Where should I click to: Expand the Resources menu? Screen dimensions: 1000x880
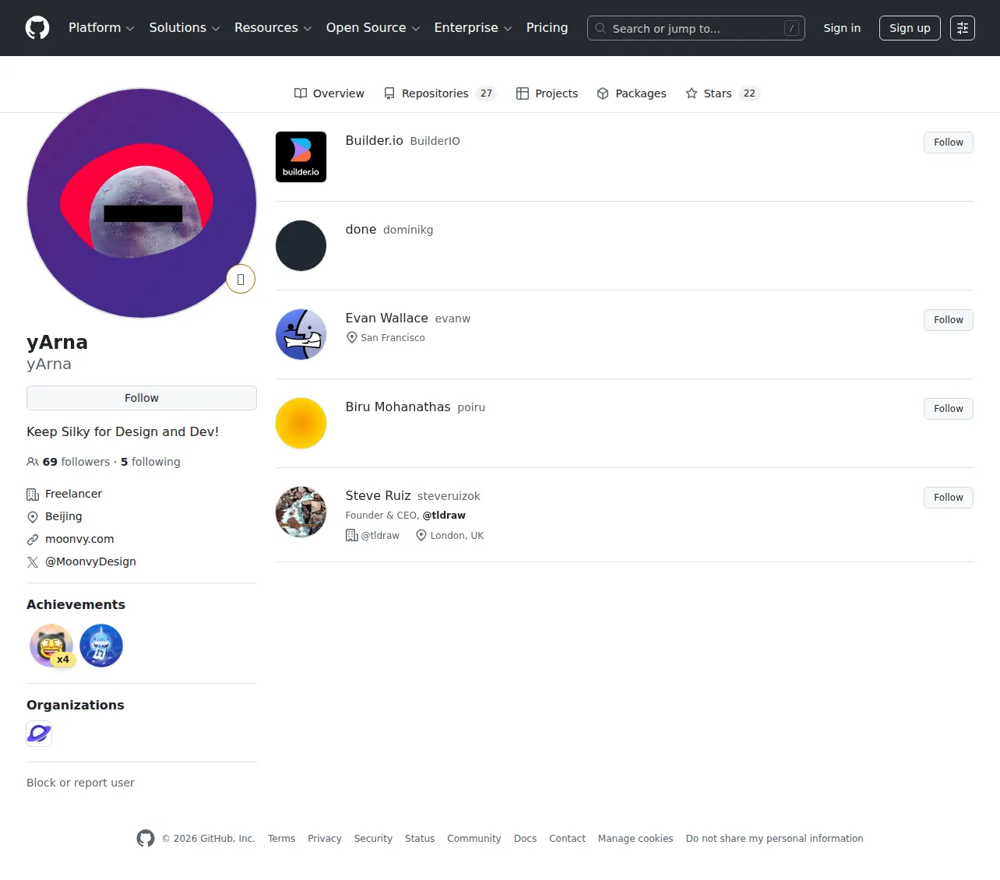273,28
